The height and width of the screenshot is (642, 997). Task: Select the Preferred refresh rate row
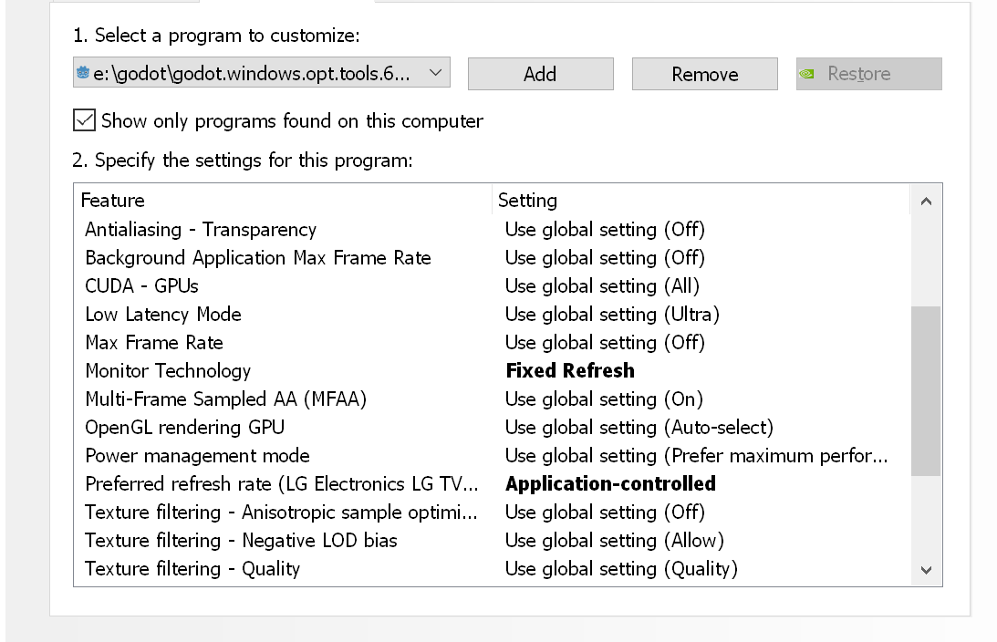274,483
